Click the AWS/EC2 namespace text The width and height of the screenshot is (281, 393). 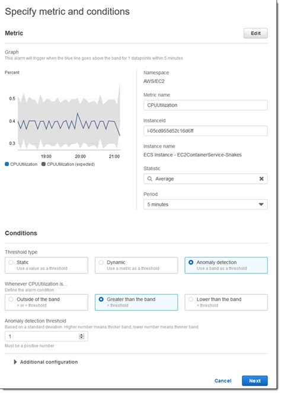[154, 81]
